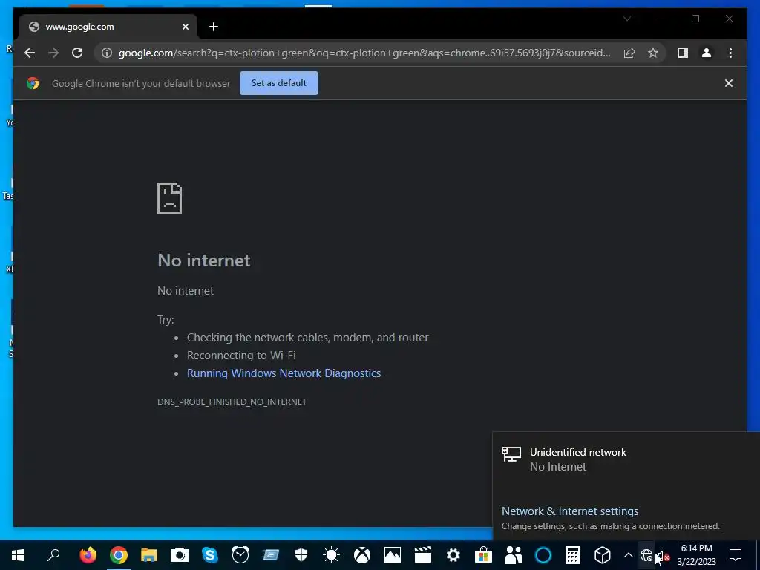The width and height of the screenshot is (760, 570).
Task: Launch Xbox app from taskbar
Action: [362, 555]
